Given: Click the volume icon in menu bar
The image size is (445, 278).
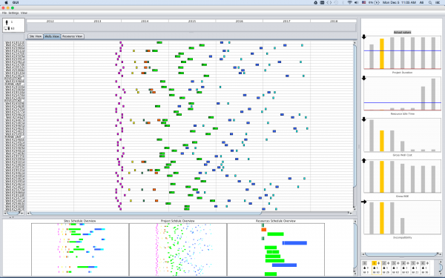Looking at the screenshot, I should coord(356,2).
